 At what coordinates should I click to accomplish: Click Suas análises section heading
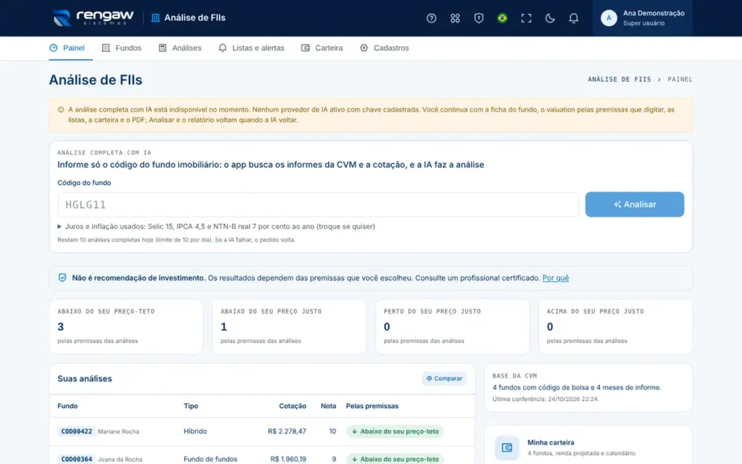85,378
